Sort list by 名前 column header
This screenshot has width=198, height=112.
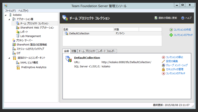(x=88, y=29)
